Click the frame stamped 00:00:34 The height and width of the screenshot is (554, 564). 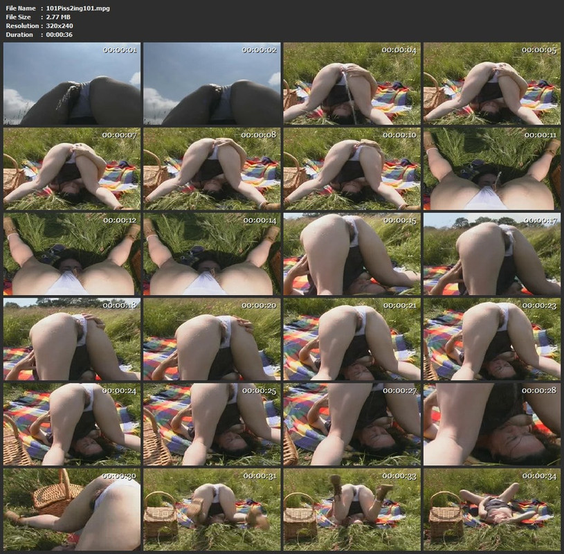(x=492, y=510)
